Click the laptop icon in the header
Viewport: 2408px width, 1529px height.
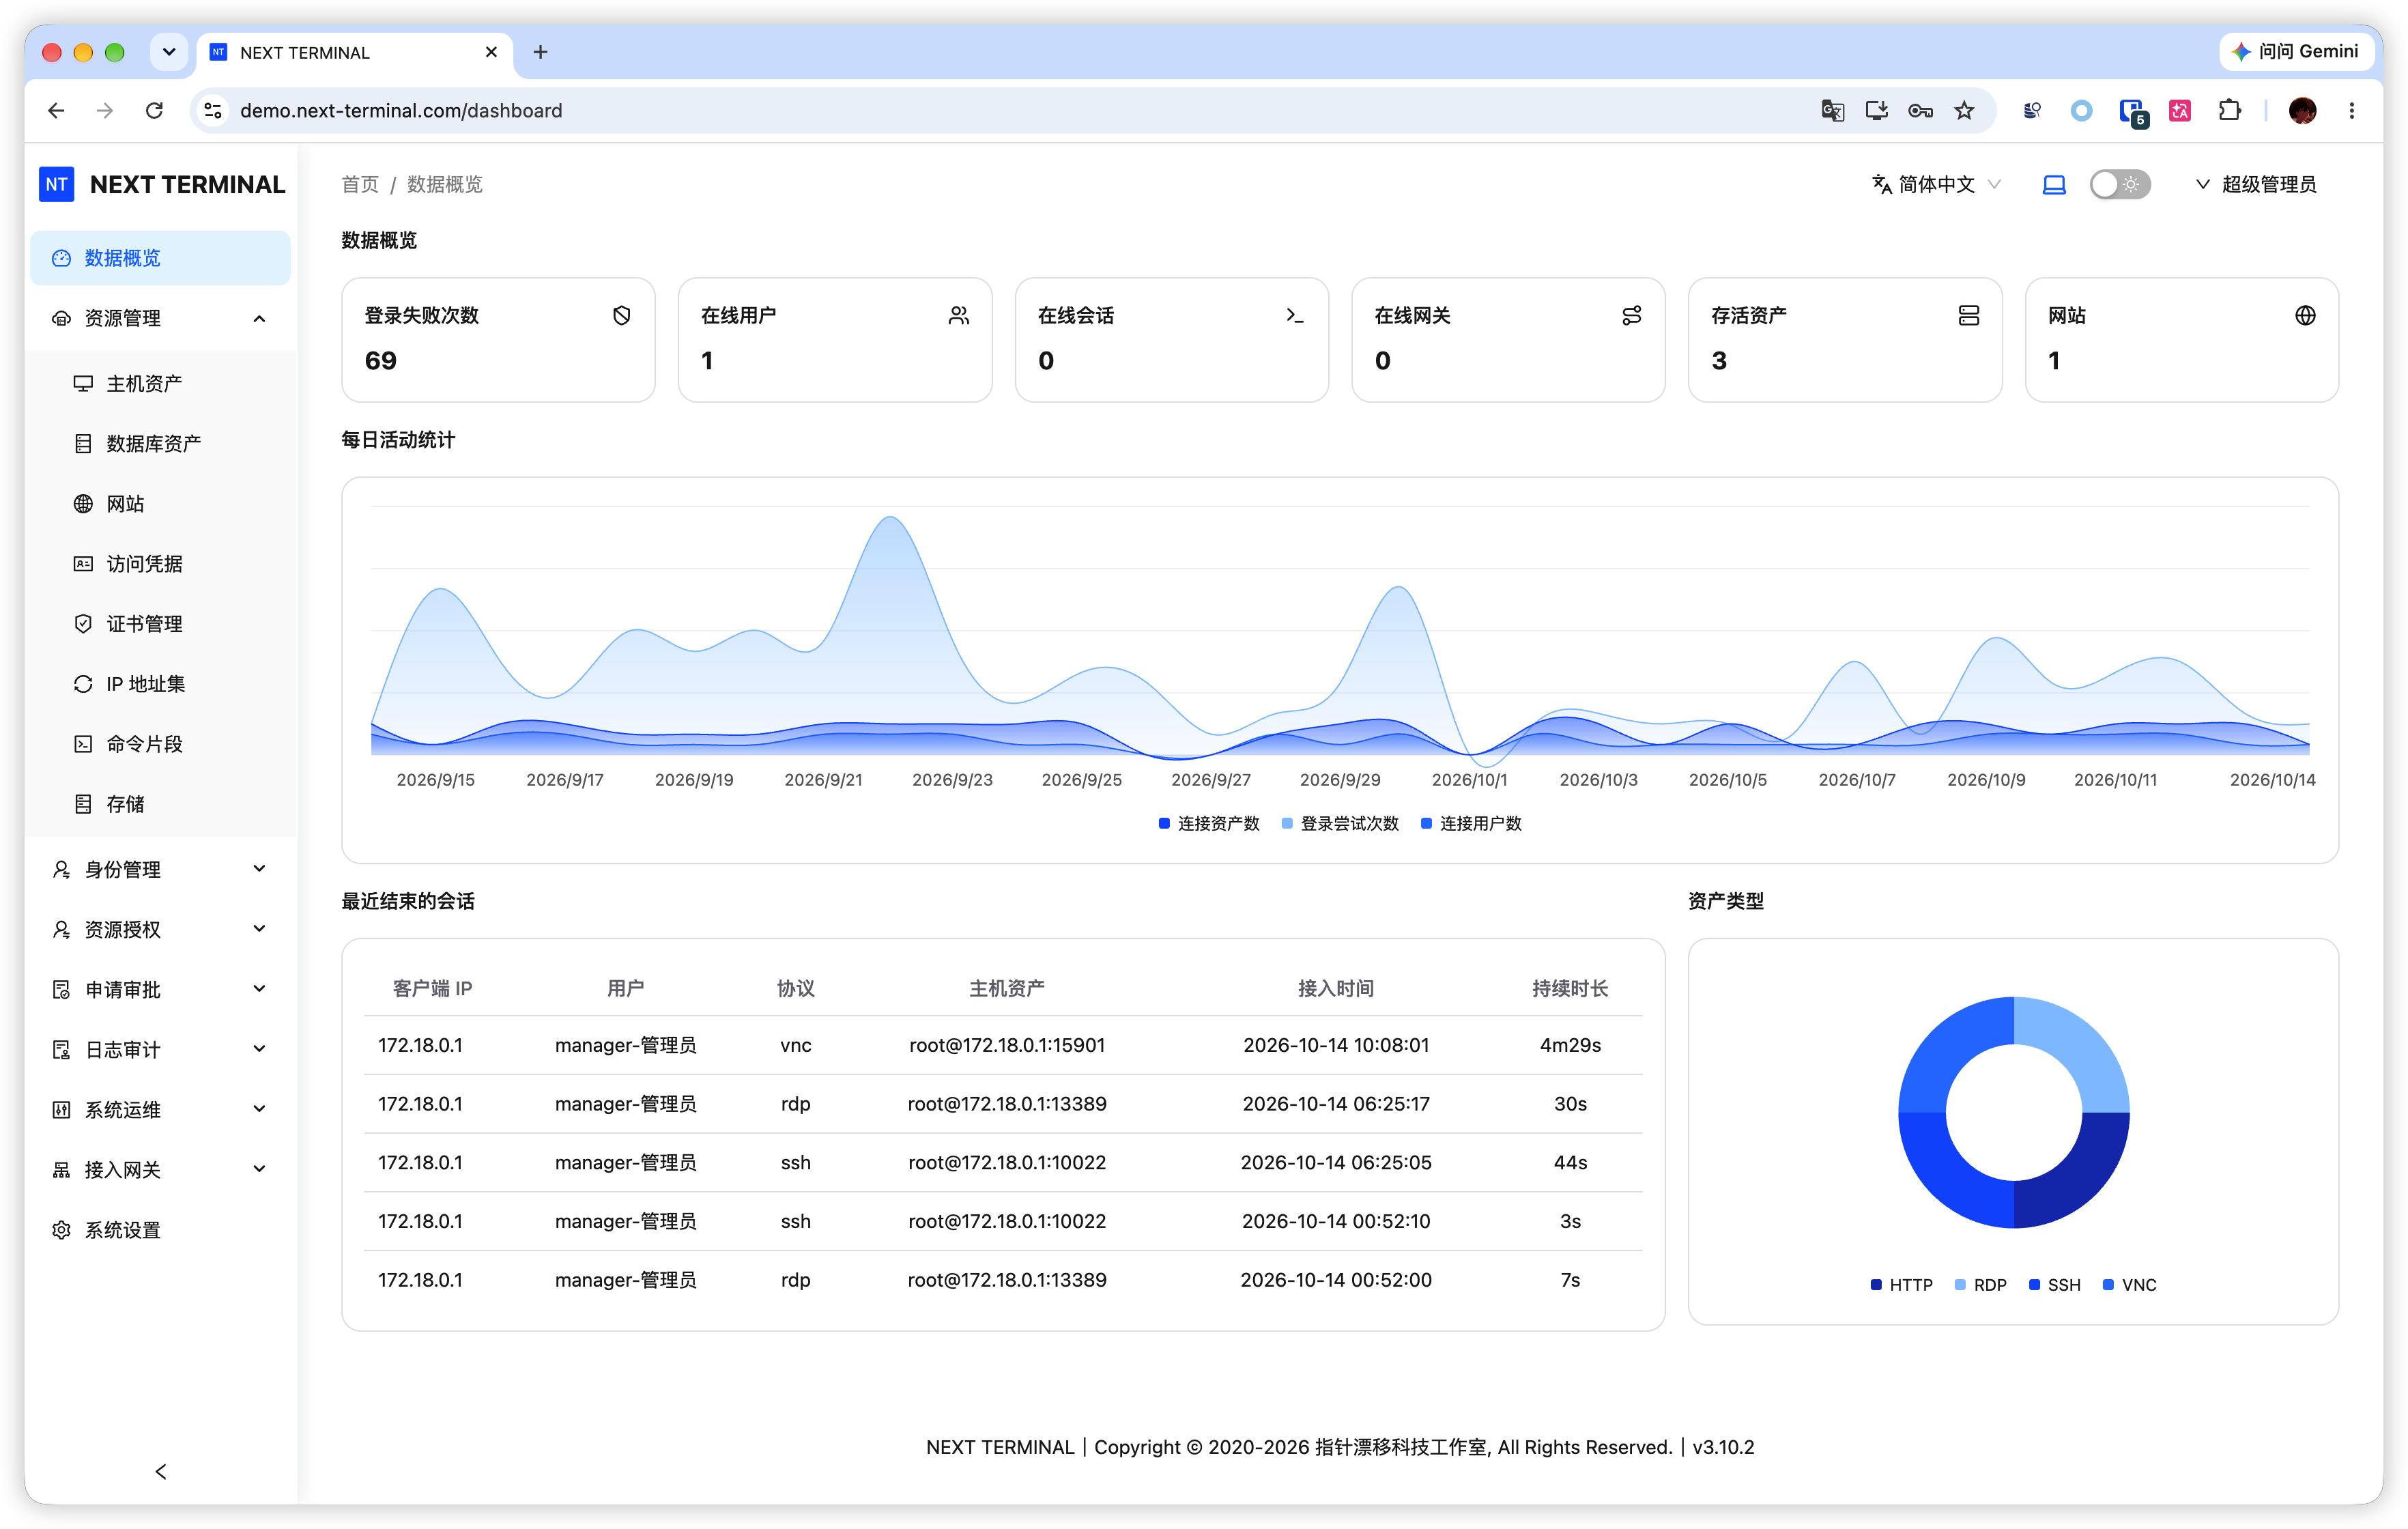(2054, 184)
